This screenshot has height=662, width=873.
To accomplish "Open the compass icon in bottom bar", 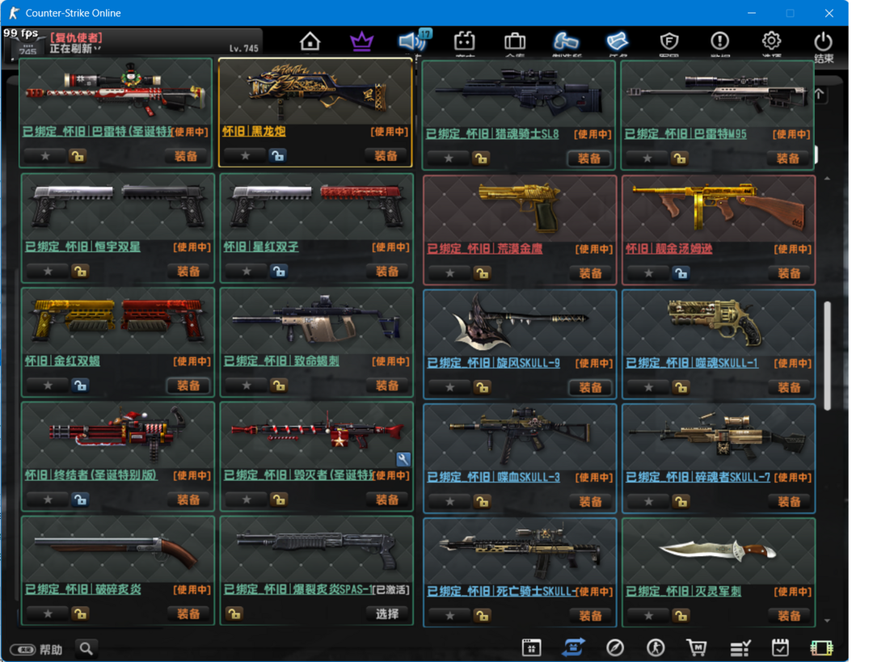I will point(614,647).
